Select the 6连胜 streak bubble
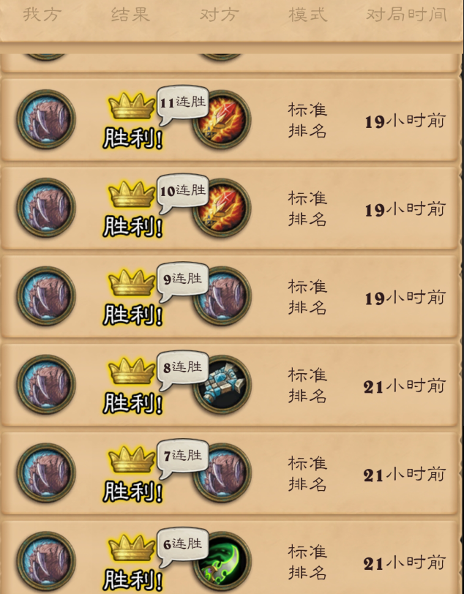This screenshot has height=594, width=464. (x=182, y=546)
